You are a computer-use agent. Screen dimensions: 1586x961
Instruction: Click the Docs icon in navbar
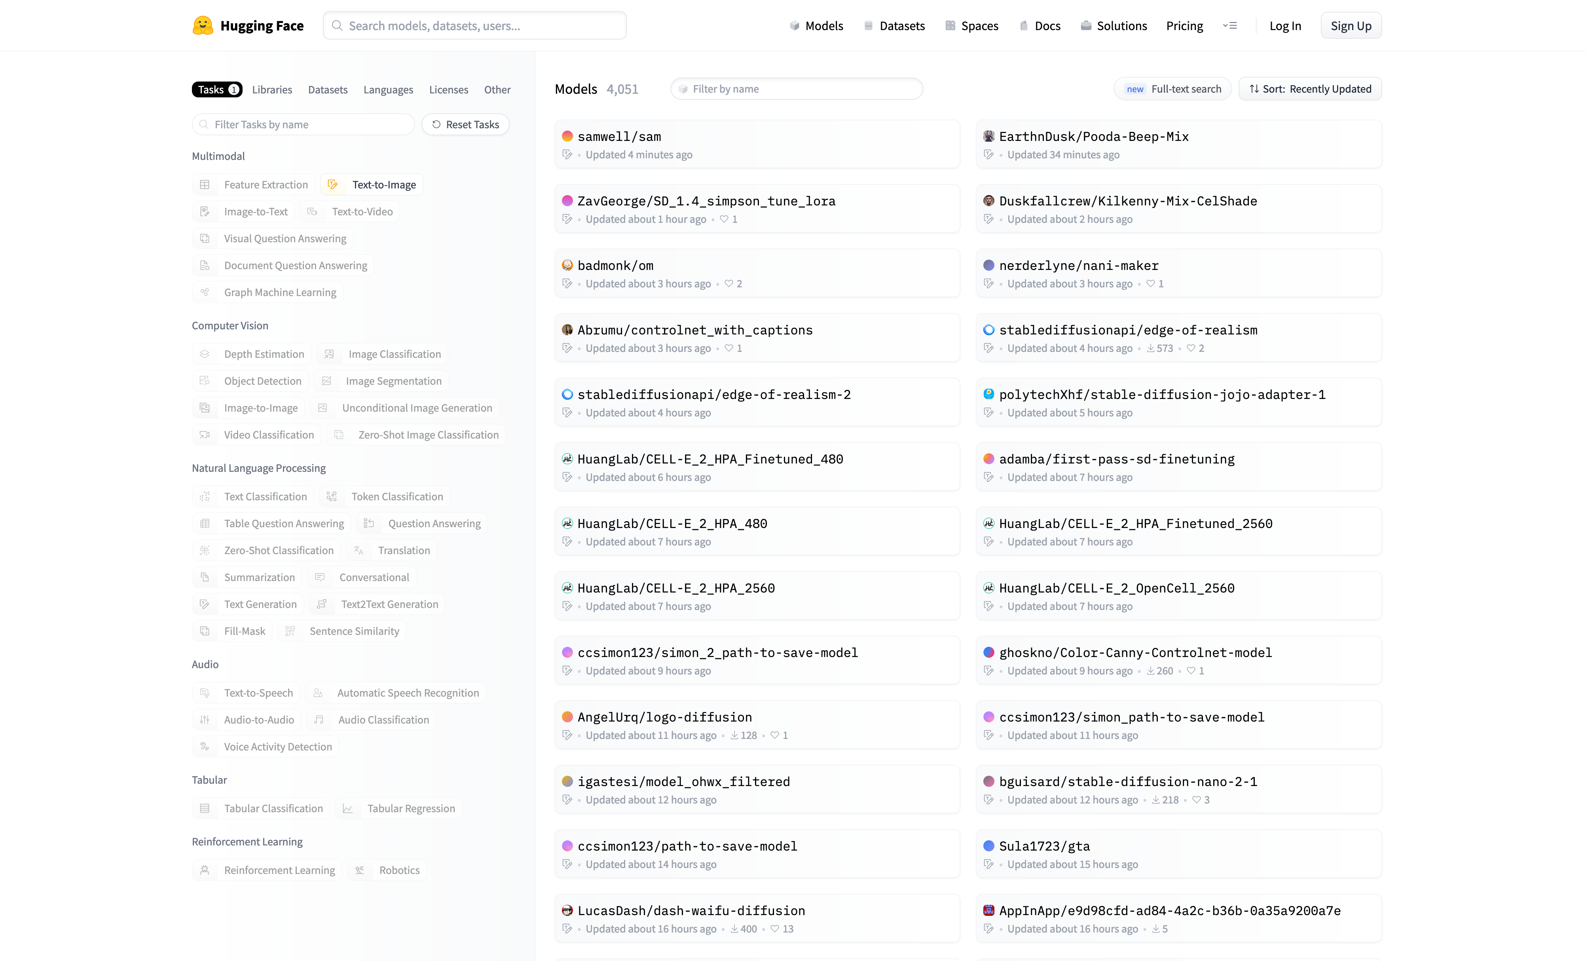1023,26
